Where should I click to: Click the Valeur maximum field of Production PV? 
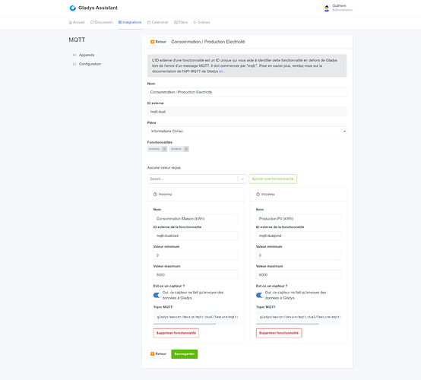pyautogui.click(x=299, y=274)
